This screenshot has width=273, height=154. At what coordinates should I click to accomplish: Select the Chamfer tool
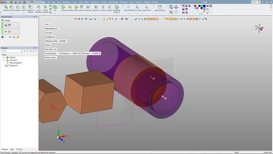(x=18, y=8)
